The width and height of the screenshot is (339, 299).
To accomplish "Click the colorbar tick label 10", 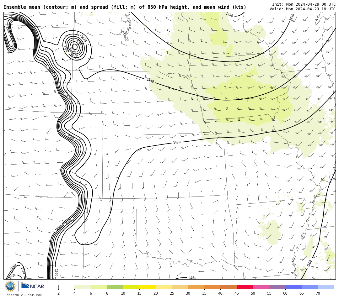I will [123, 293].
